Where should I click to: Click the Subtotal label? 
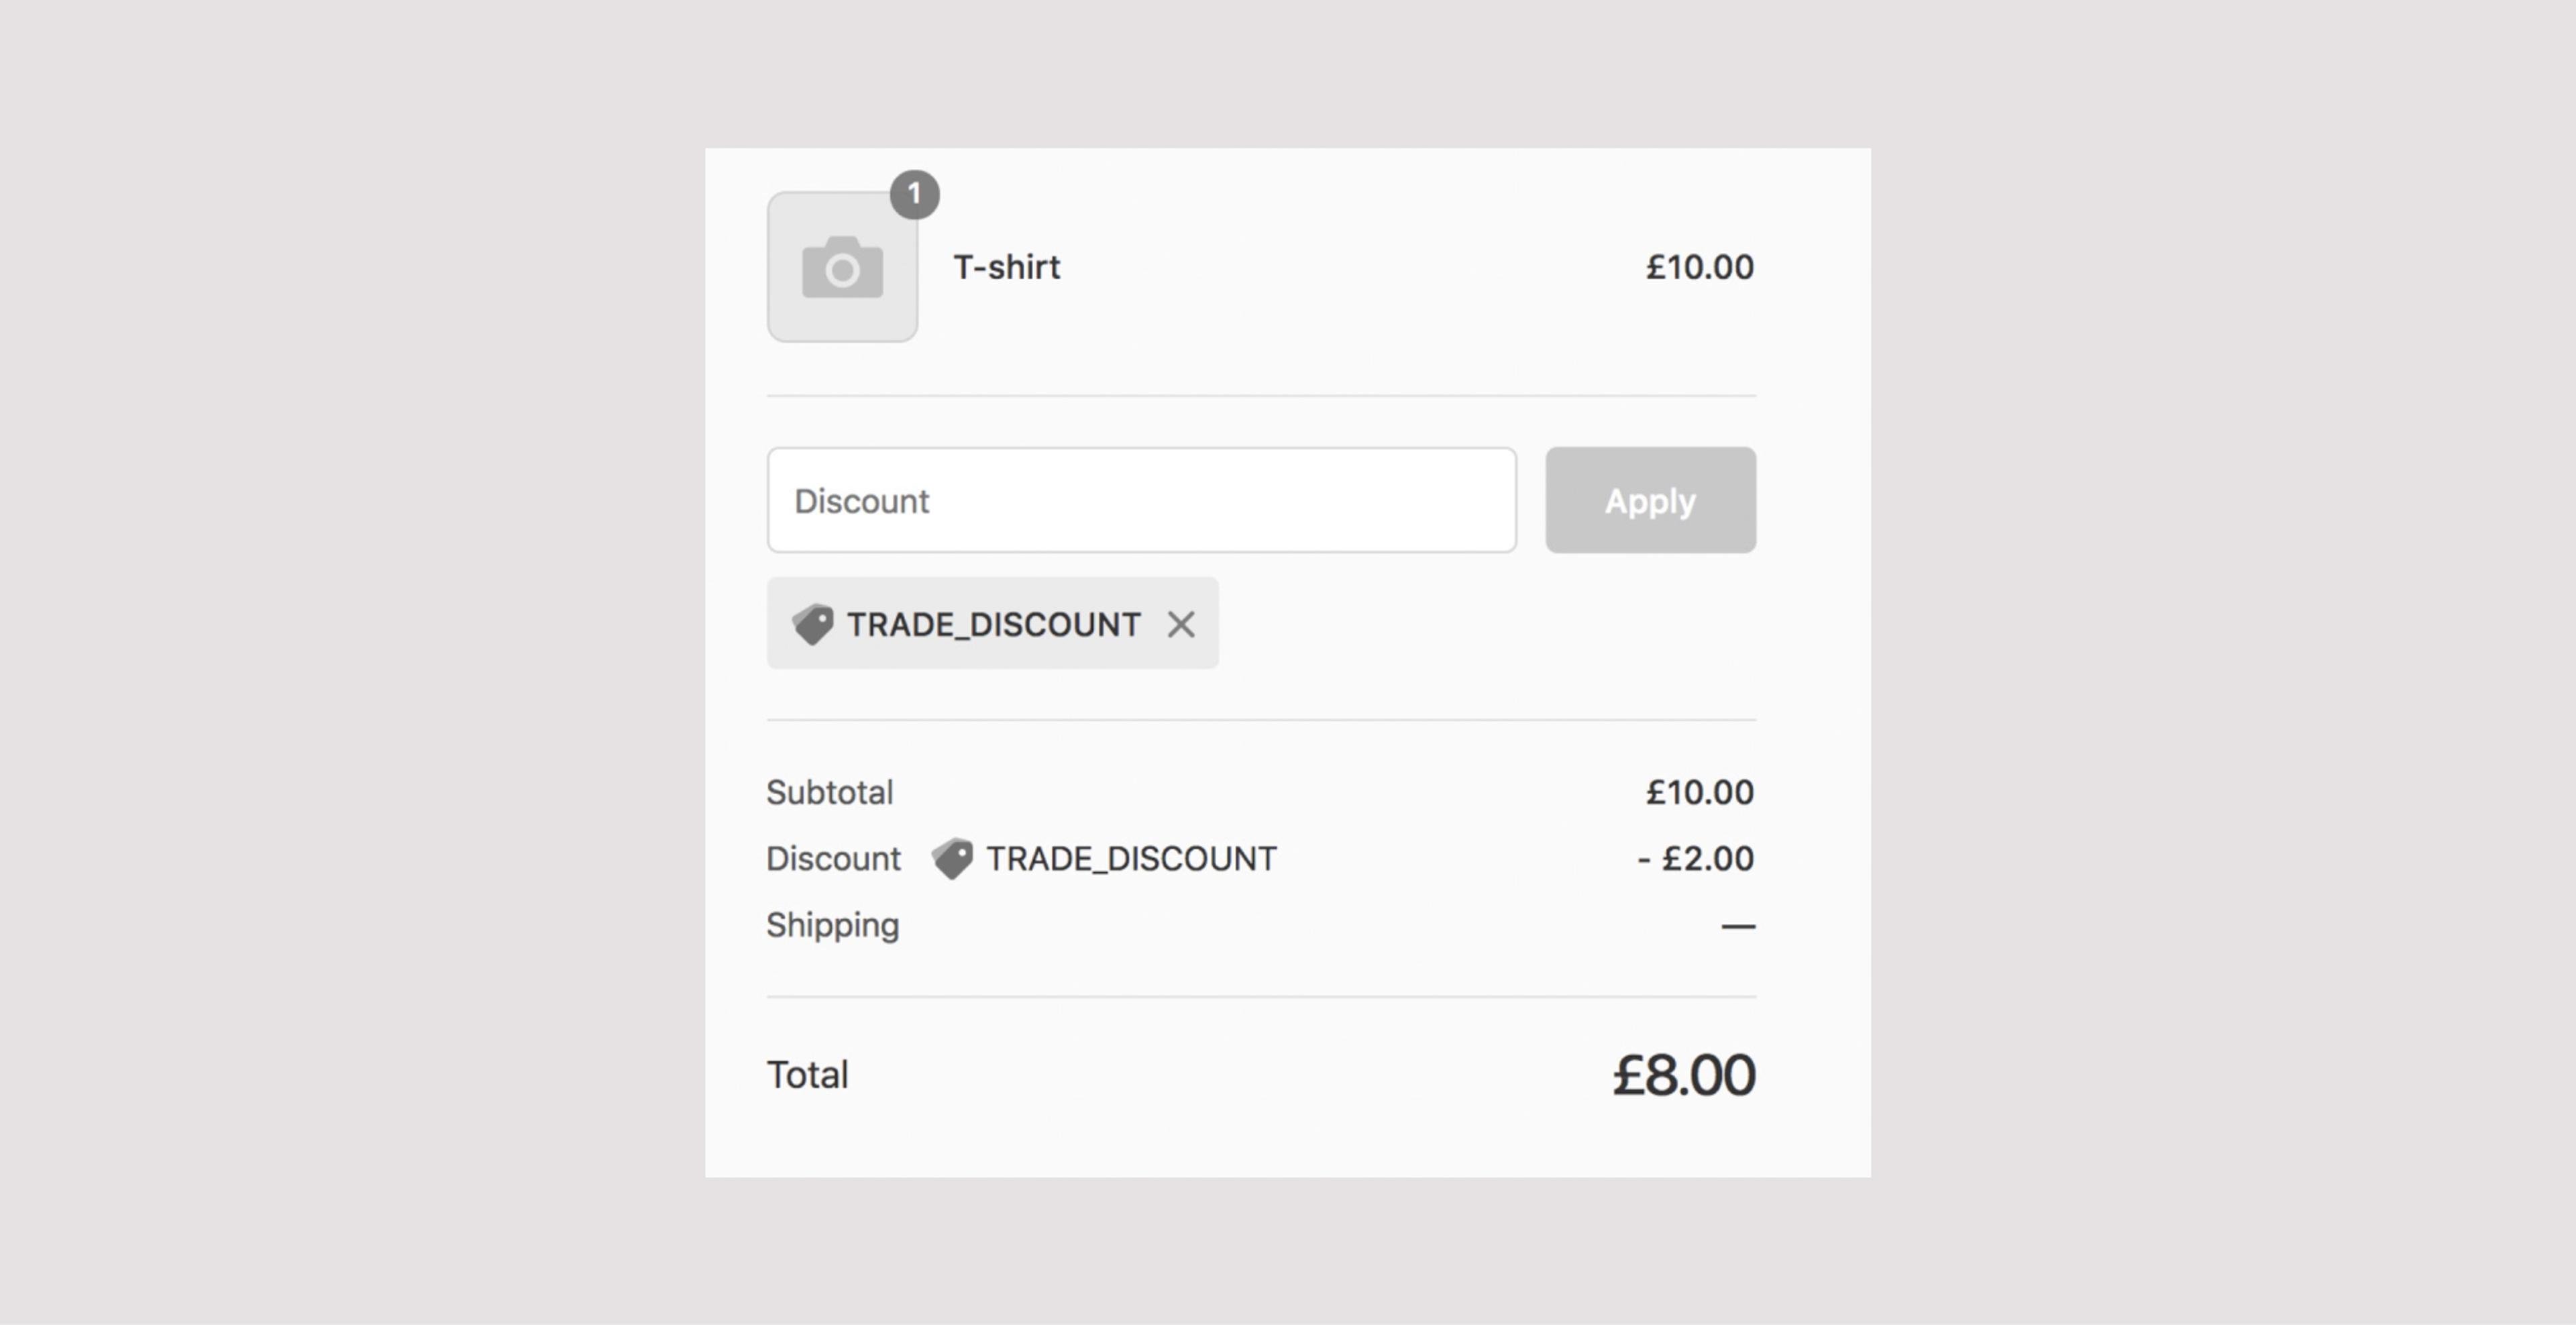tap(829, 792)
